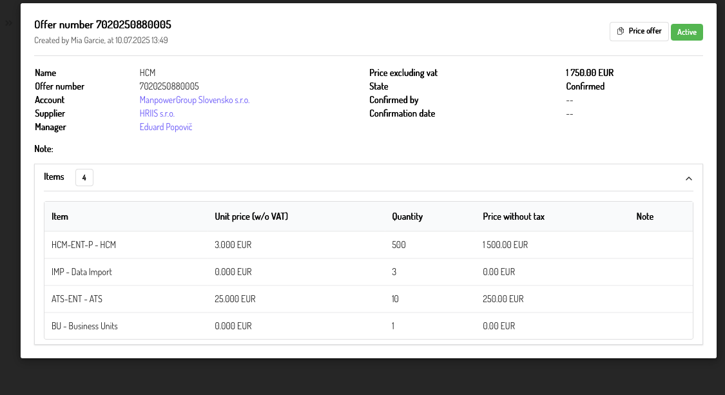
Task: Click the Confirmed by label
Action: click(x=394, y=100)
